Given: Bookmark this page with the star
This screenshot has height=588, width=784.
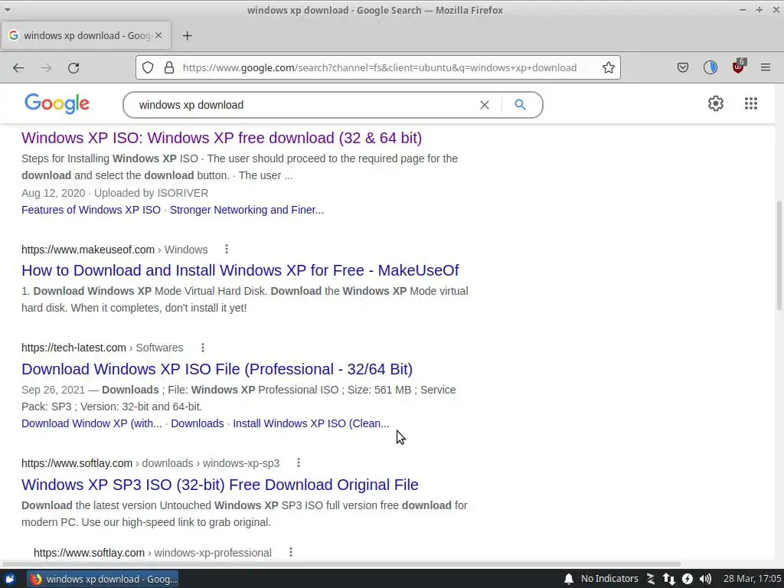Looking at the screenshot, I should [608, 67].
